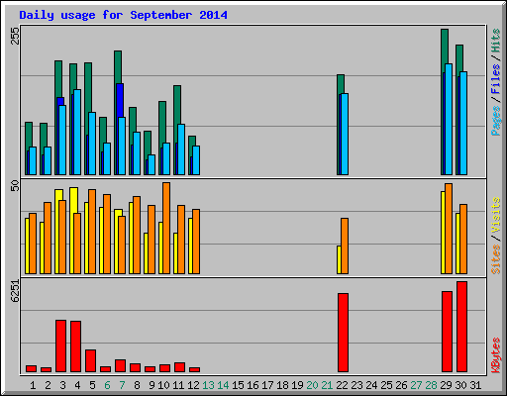The height and width of the screenshot is (396, 507).
Task: Click the red KBytes bar for day 5
Action: (x=90, y=360)
